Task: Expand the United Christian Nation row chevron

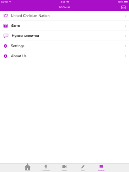Action: (x=125, y=16)
